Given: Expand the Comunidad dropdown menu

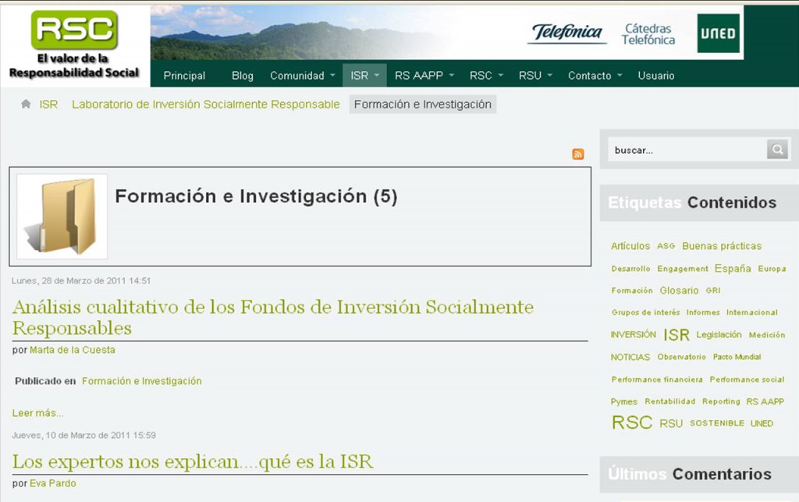Looking at the screenshot, I should pyautogui.click(x=302, y=76).
